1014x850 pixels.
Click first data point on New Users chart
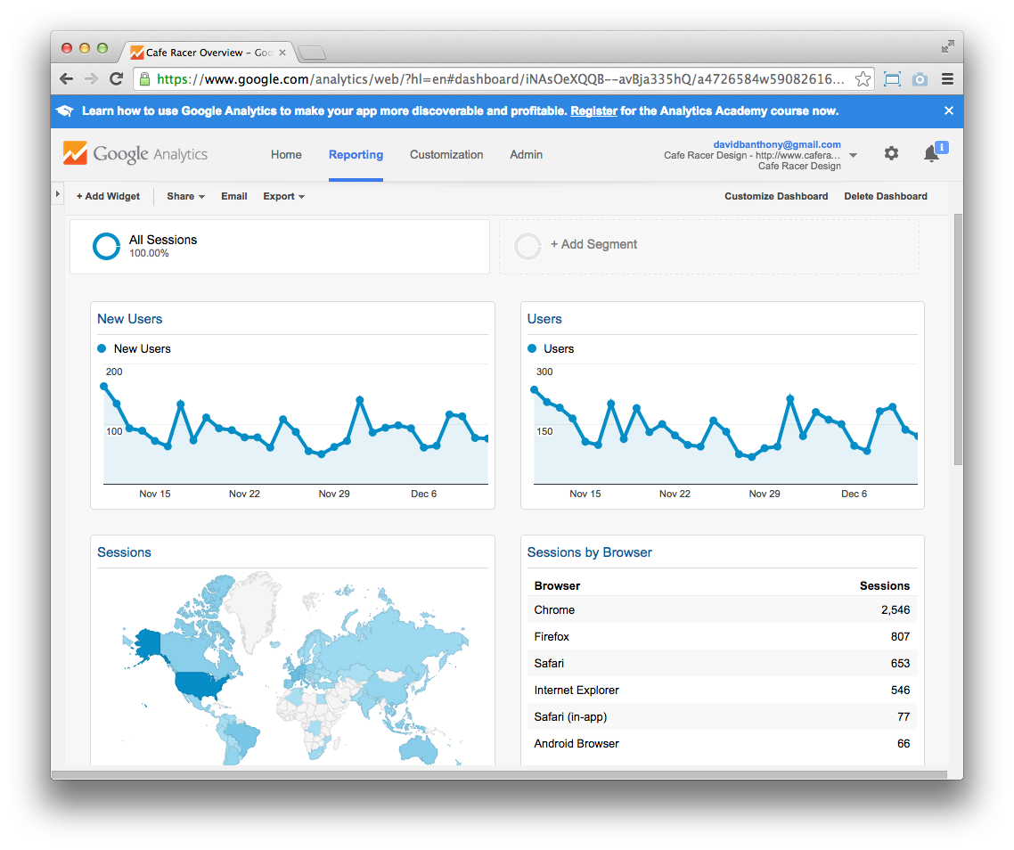click(x=104, y=386)
